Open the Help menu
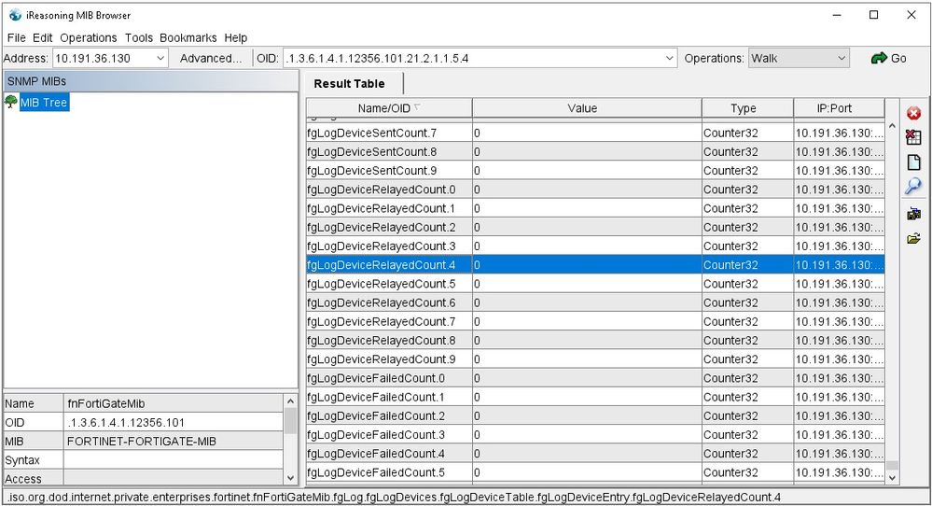The width and height of the screenshot is (932, 506). (235, 37)
